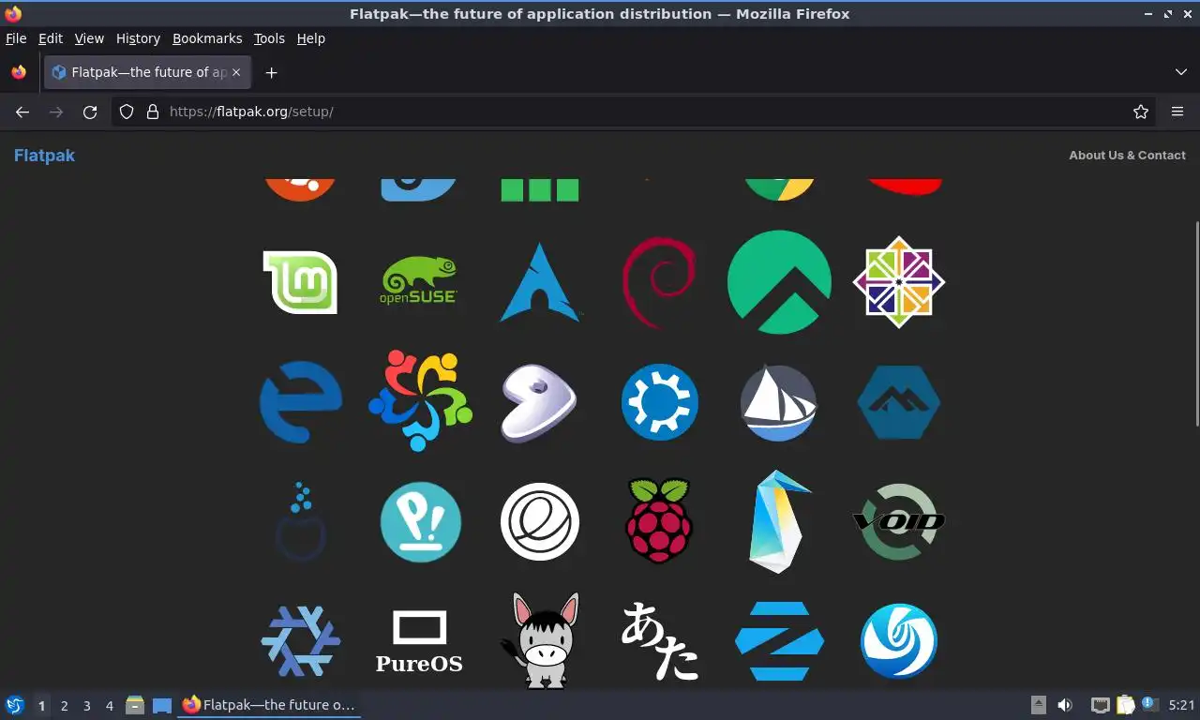The width and height of the screenshot is (1200, 720).
Task: Click the clock showing 5:21
Action: point(1181,705)
